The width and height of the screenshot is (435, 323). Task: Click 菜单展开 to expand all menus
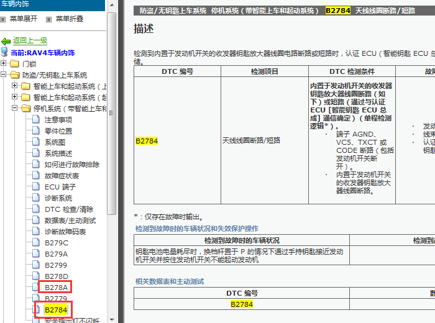coord(24,19)
